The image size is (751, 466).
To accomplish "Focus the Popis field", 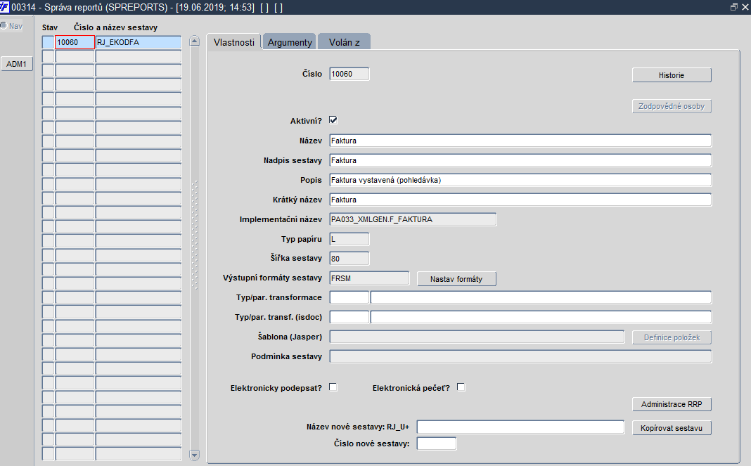I will point(520,180).
